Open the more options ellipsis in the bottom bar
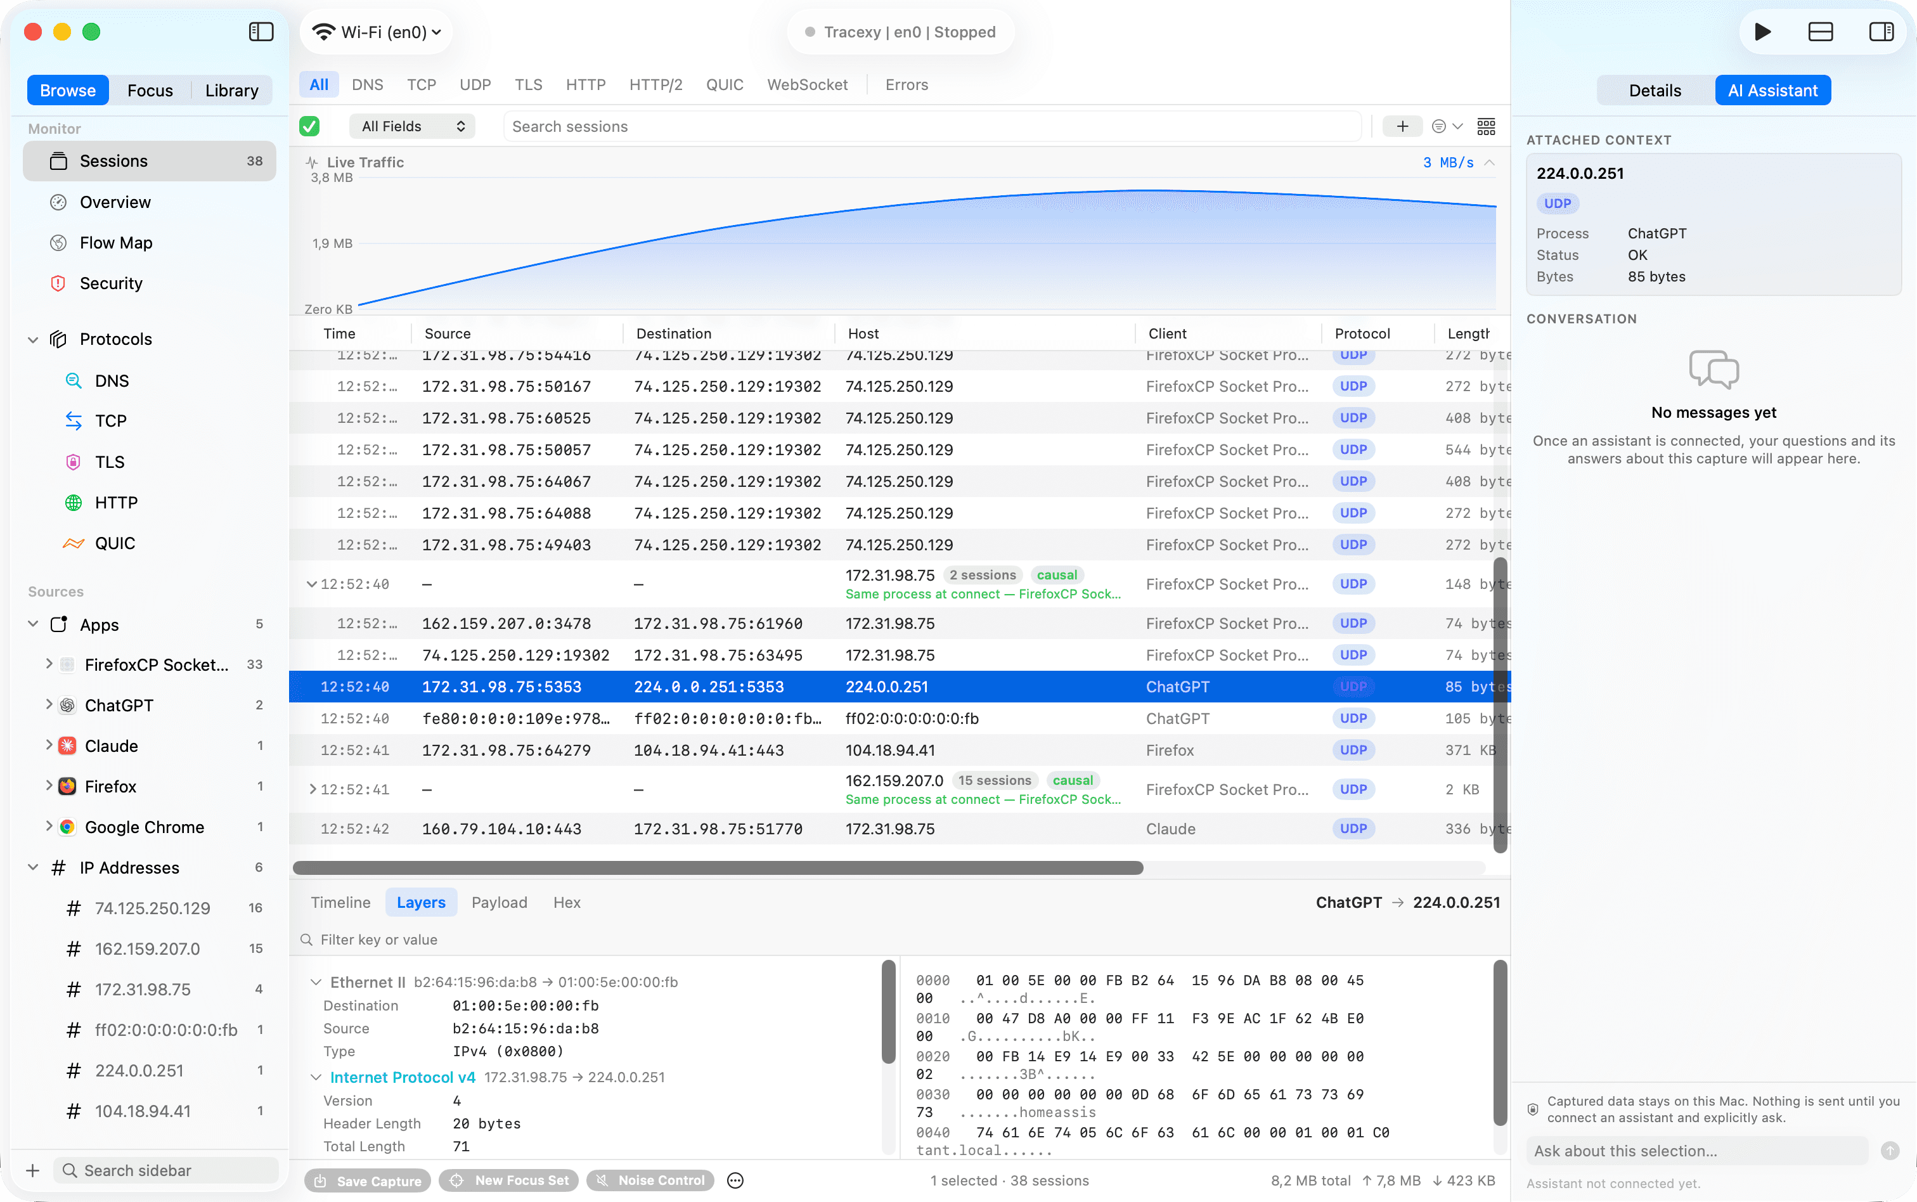This screenshot has height=1202, width=1917. 735,1180
